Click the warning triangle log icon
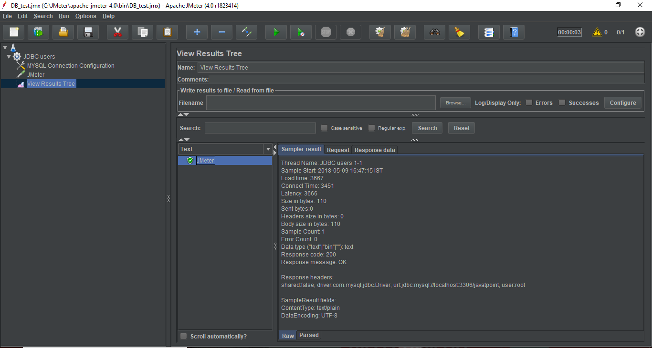 [x=597, y=32]
